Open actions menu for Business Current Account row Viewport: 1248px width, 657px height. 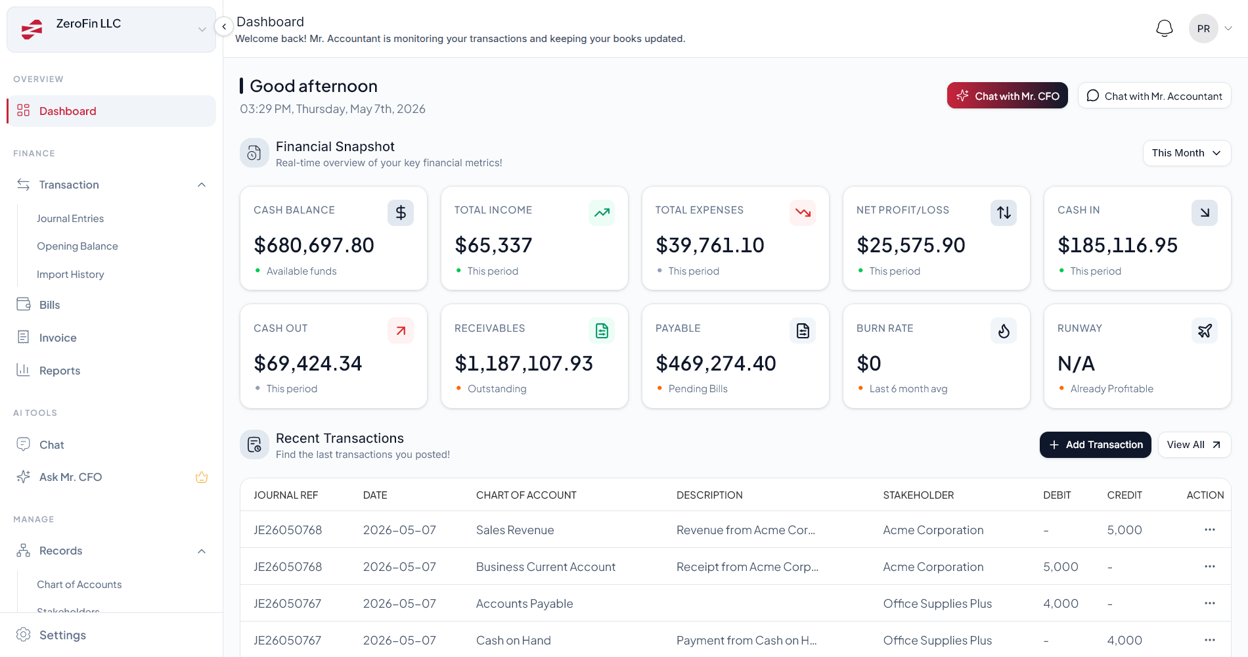tap(1209, 566)
